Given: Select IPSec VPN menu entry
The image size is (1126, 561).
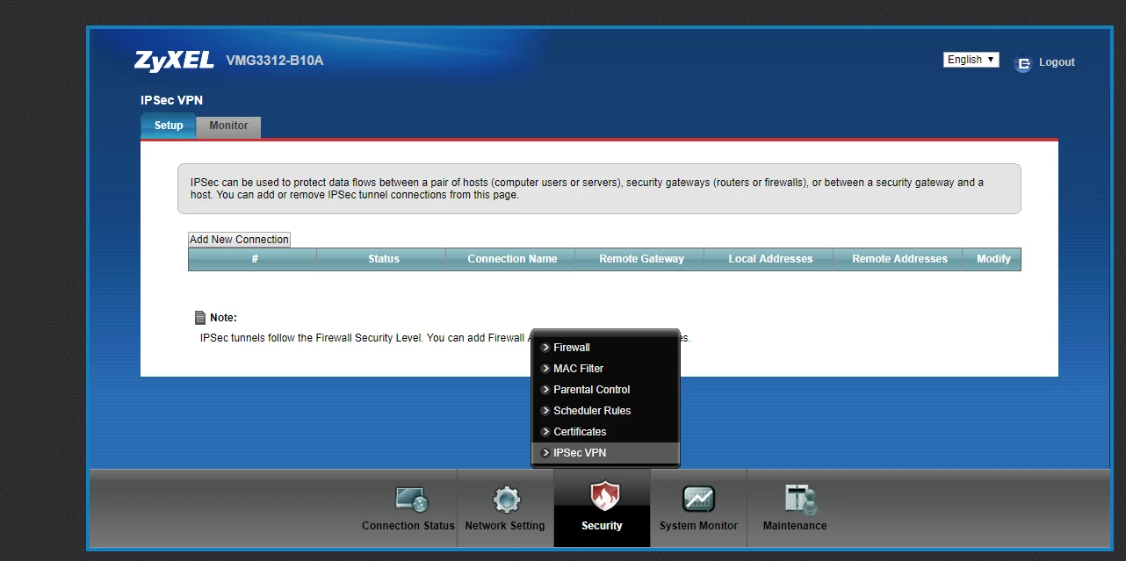Looking at the screenshot, I should (606, 453).
